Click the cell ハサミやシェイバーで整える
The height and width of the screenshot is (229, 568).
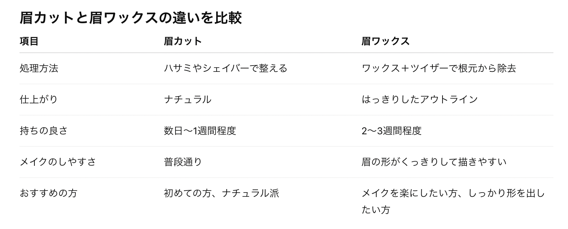coord(226,68)
